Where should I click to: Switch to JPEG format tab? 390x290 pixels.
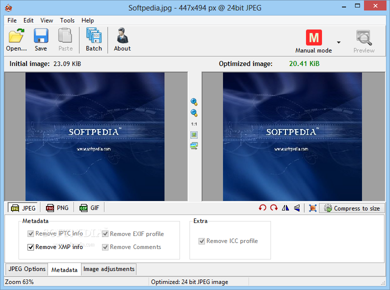23,208
